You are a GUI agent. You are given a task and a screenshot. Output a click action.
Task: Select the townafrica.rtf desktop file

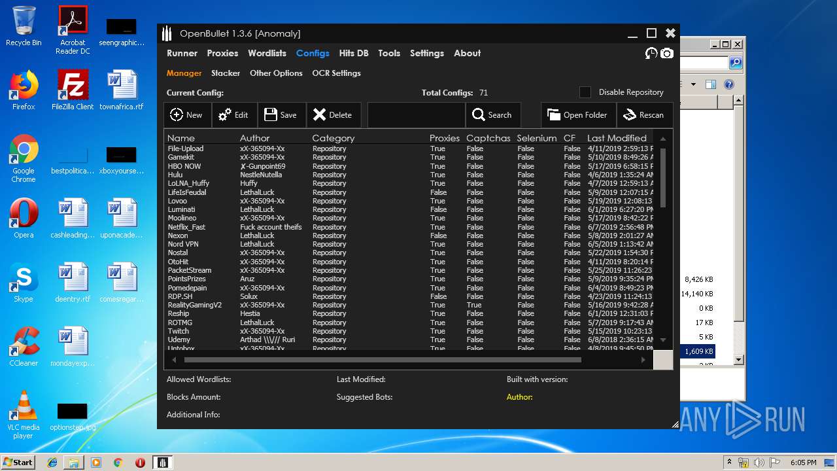point(122,90)
